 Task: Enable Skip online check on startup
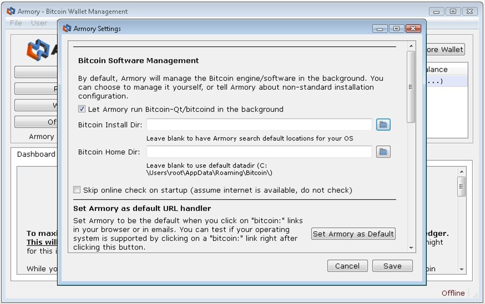pyautogui.click(x=77, y=190)
